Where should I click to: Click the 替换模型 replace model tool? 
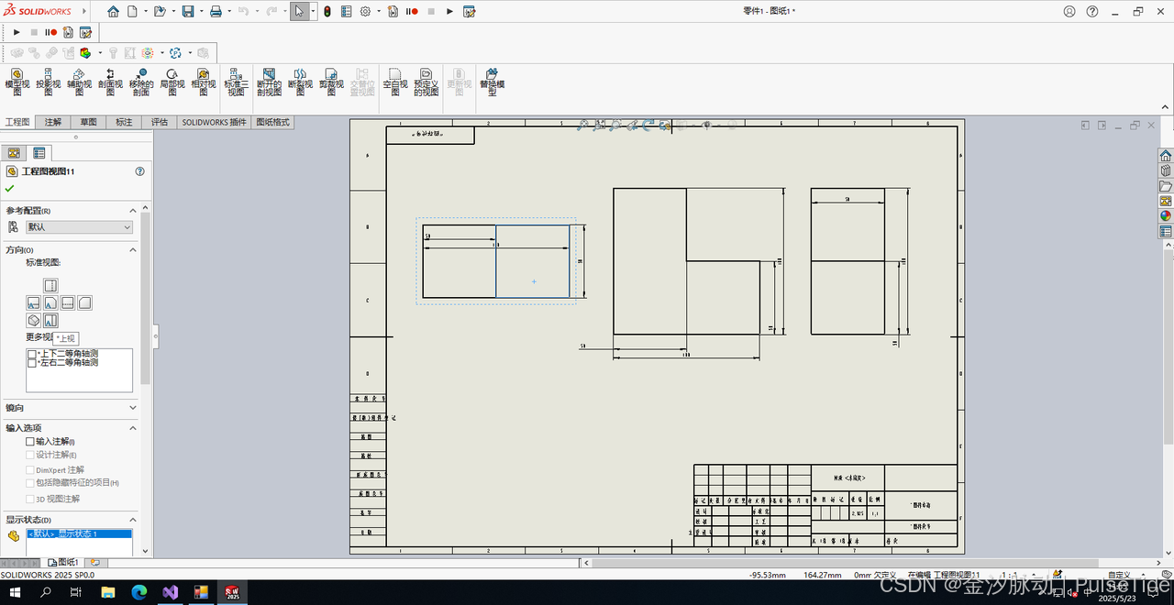pyautogui.click(x=493, y=82)
